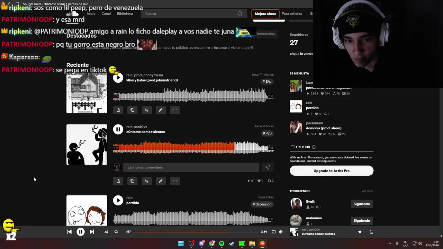Screen dimensions: 443x249
Task: Open 'Ver todo' following list
Action: click(x=367, y=191)
